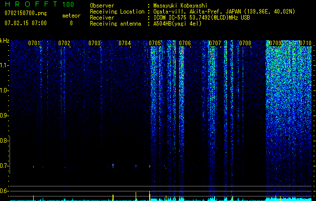Click the Ogata-vill. Akita-Pref. JAPAN location text
The height and width of the screenshot is (201, 316).
[x=224, y=12]
